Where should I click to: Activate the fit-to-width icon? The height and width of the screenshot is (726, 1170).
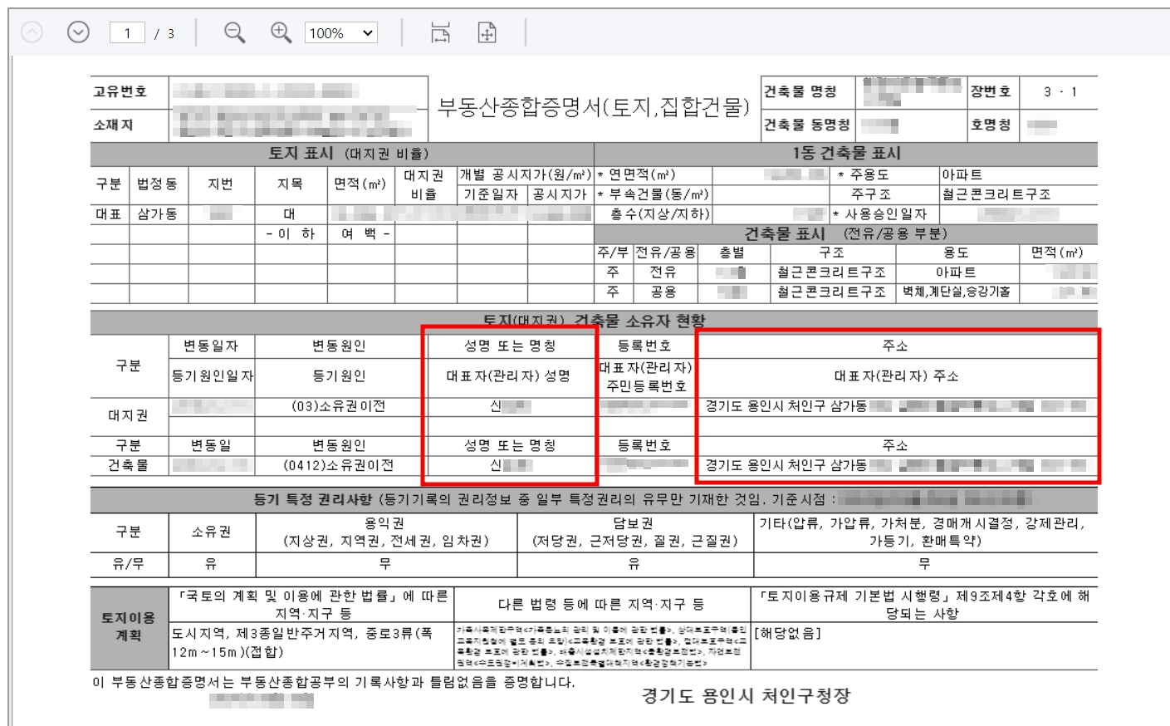[440, 33]
